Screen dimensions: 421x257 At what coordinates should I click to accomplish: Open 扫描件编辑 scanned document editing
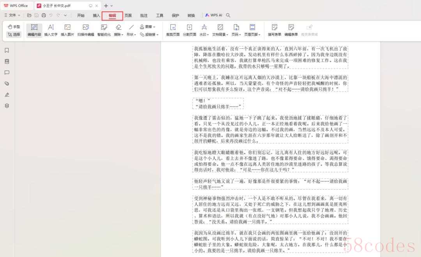[x=86, y=30]
